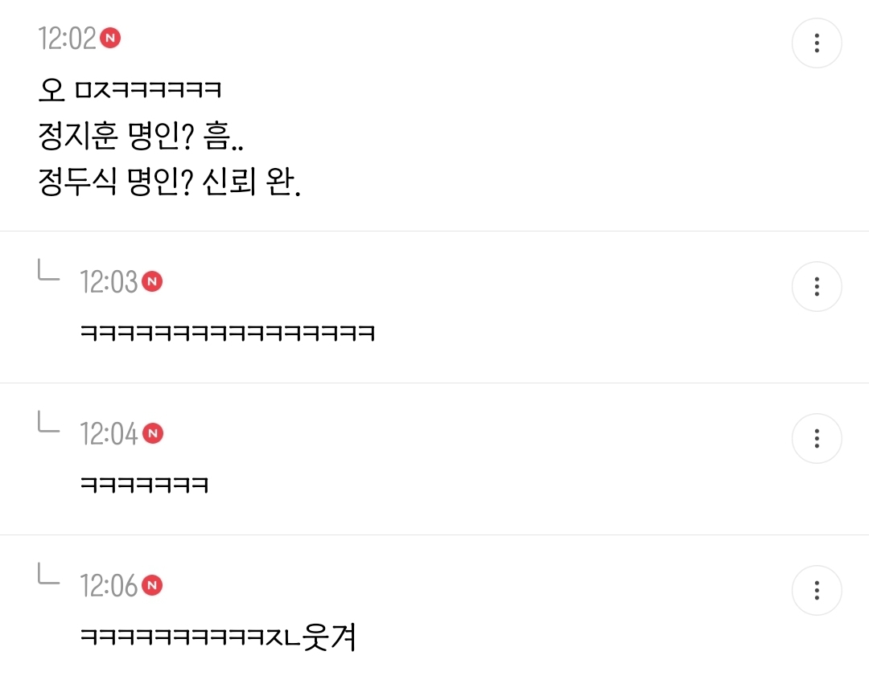Image resolution: width=869 pixels, height=680 pixels.
Task: Click the line '정지훈 명인? 흠..'
Action: [141, 136]
